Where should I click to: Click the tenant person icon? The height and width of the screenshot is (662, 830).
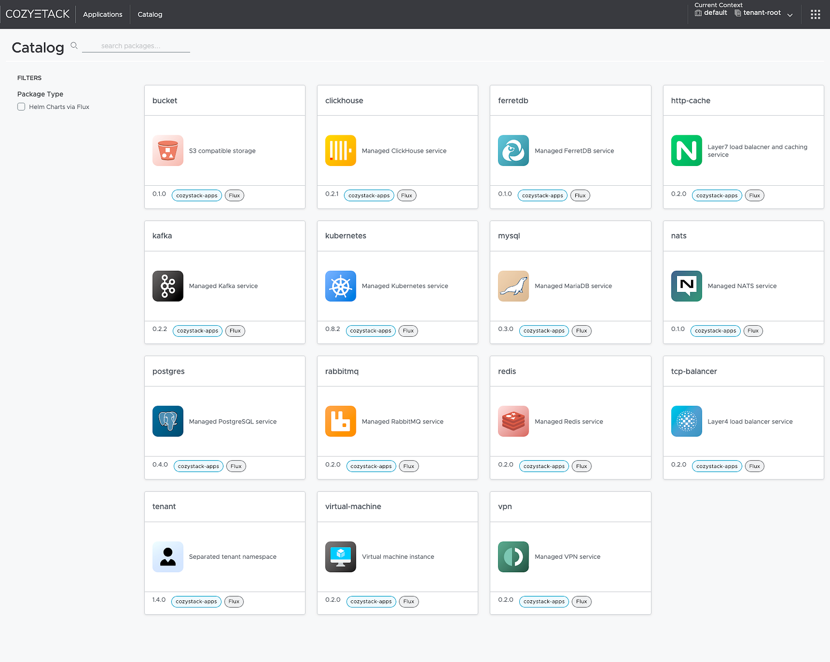click(168, 557)
